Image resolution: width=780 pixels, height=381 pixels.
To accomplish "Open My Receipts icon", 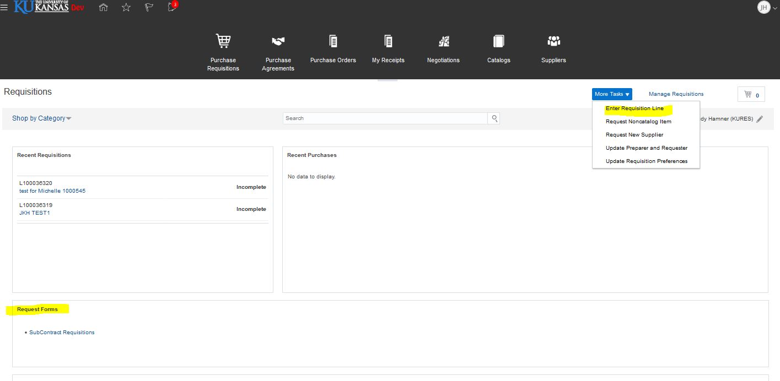I will coord(388,41).
